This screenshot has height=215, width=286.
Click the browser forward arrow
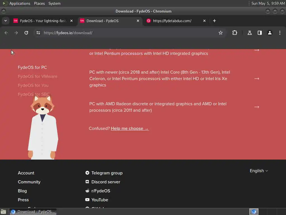coord(16,33)
